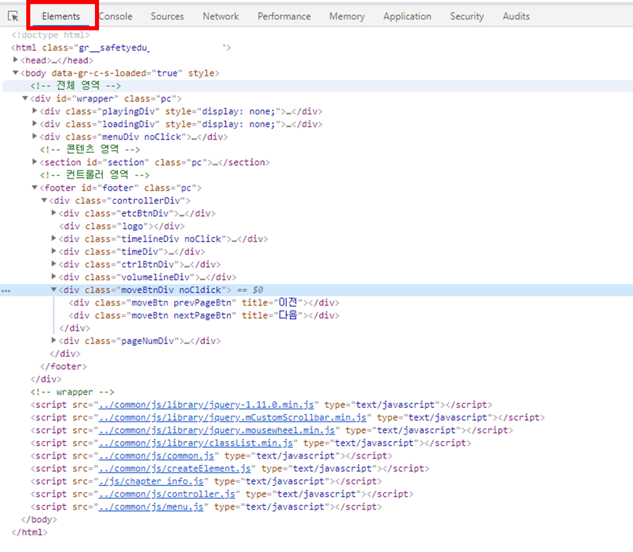
Task: Open the three-dot actions for moveBtnDiv row
Action: point(5,291)
